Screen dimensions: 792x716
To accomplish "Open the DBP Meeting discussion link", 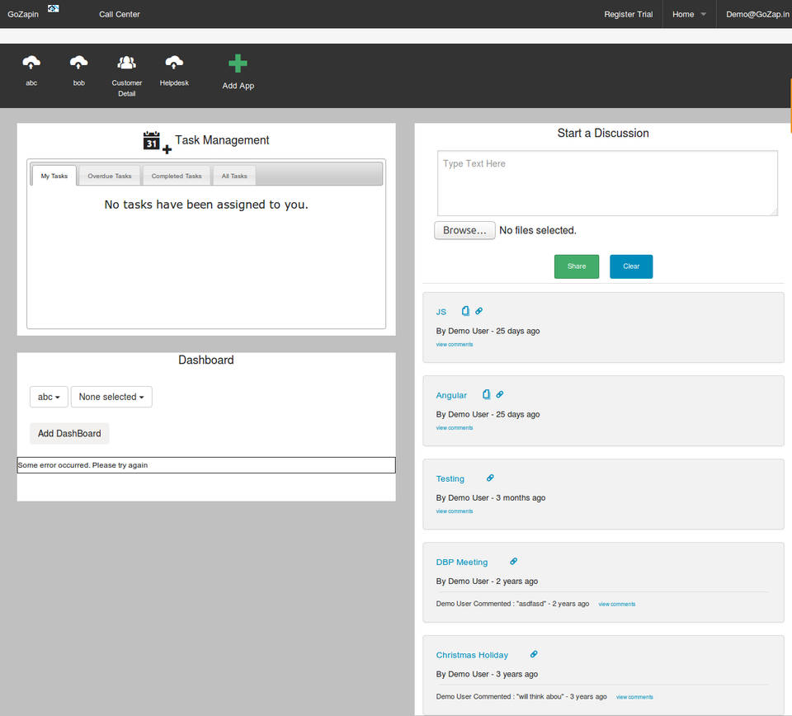I will point(461,562).
